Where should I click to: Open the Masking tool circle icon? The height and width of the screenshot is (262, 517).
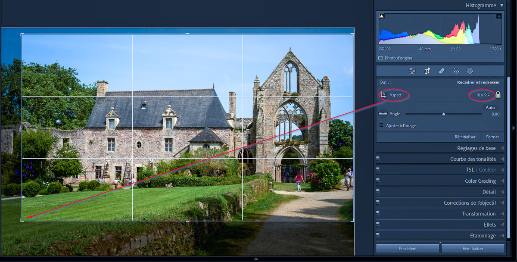click(470, 71)
